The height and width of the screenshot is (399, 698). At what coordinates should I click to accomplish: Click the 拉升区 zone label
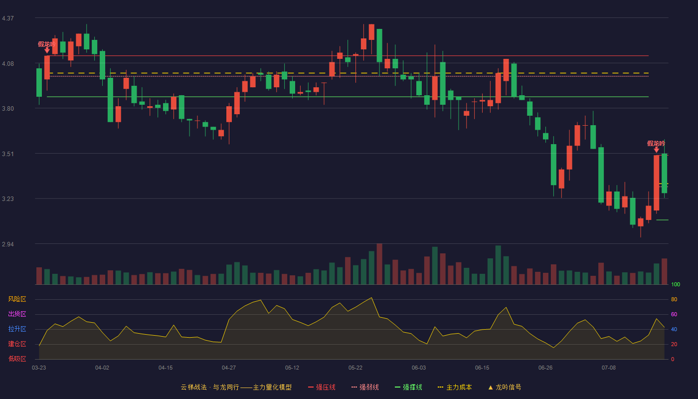17,329
